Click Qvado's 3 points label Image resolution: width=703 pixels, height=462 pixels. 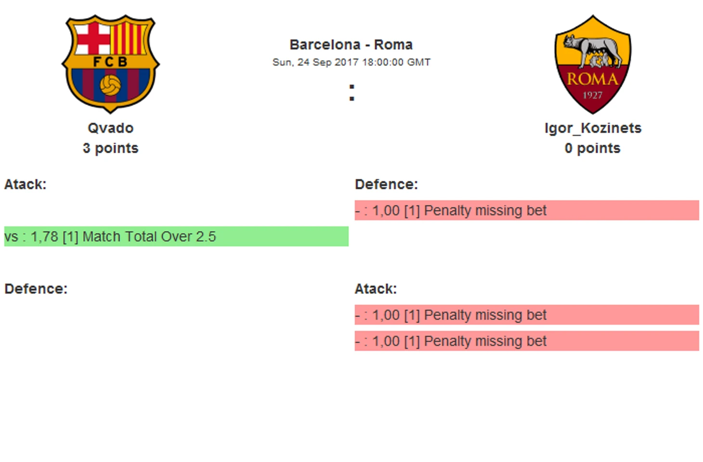110,148
